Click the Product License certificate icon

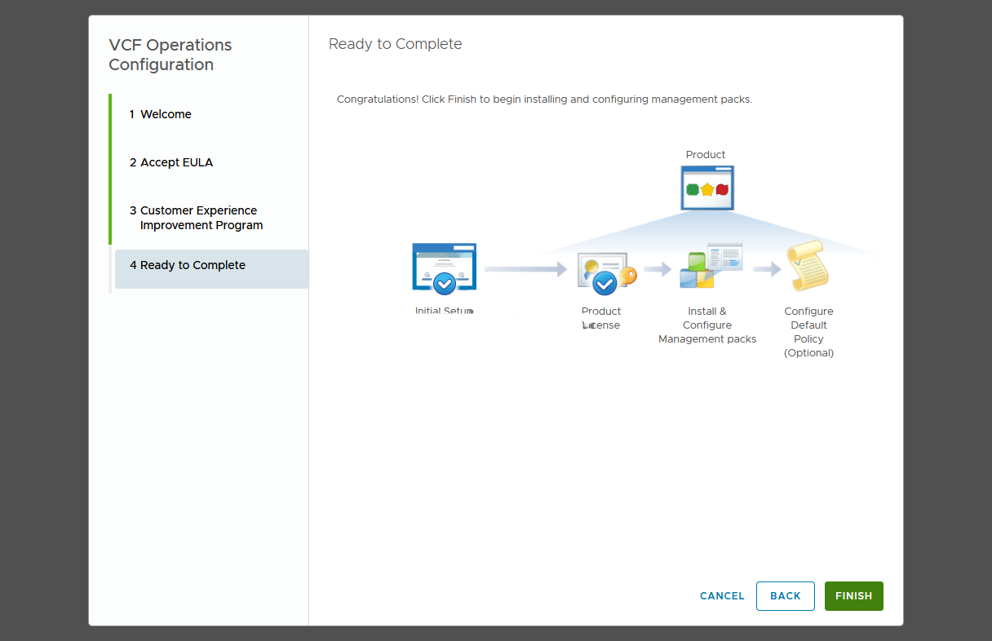(x=605, y=272)
